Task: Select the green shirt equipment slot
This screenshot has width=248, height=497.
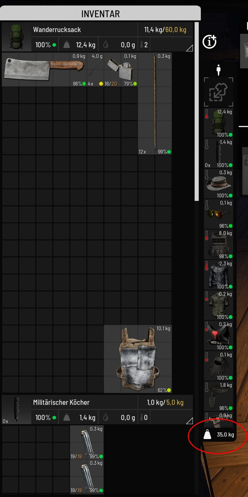Action: [x=219, y=305]
